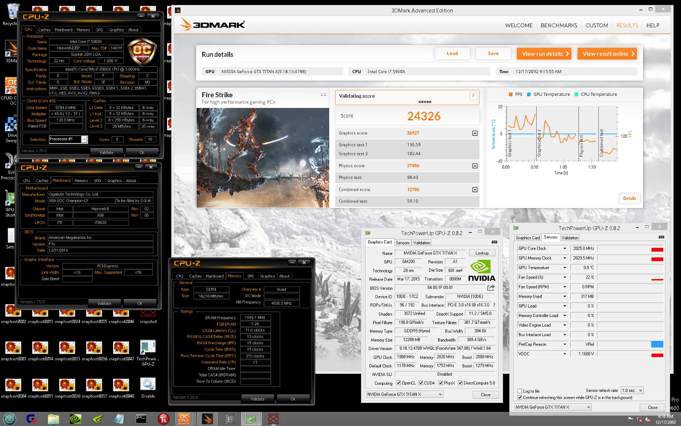Viewport: 681px width, 426px height.
Task: Open snapshot0046 desktop file
Action: pyautogui.click(x=121, y=314)
